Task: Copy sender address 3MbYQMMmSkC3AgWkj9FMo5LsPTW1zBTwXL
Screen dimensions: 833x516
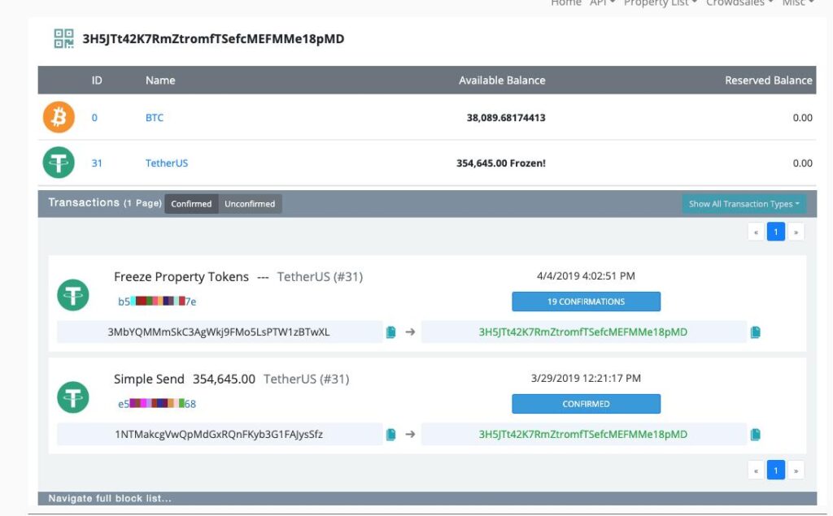Action: pos(390,332)
